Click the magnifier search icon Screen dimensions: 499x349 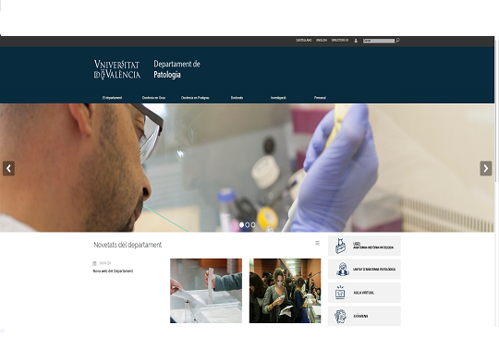(397, 41)
